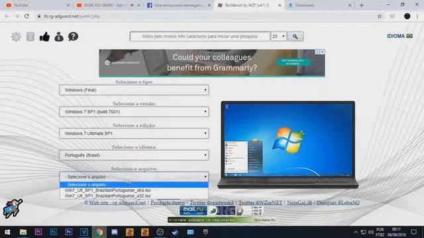The width and height of the screenshot is (424, 238).
Task: Open the Windows Start menu
Action: [x=7, y=232]
